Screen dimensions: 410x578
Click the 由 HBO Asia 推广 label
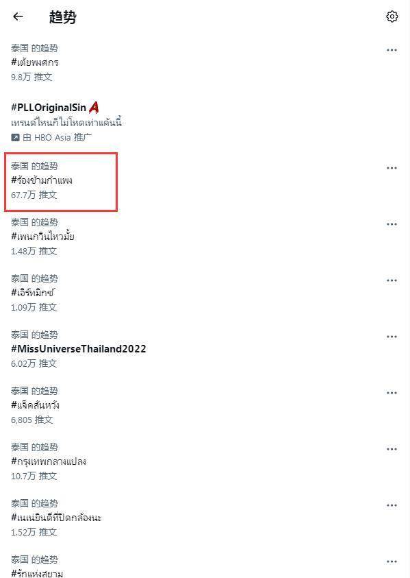tap(57, 138)
